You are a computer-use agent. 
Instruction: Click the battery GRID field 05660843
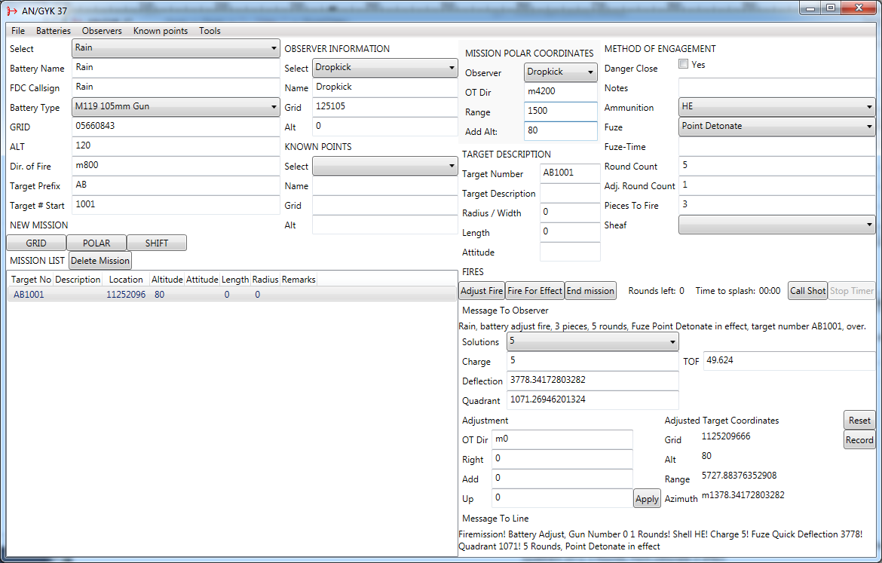(x=176, y=127)
